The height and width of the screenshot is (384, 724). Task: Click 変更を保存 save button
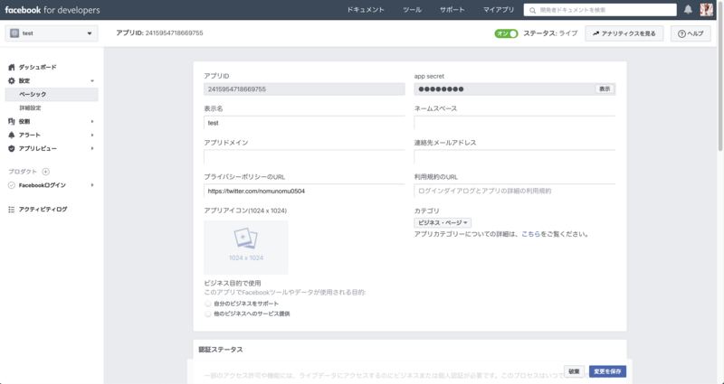tap(607, 371)
